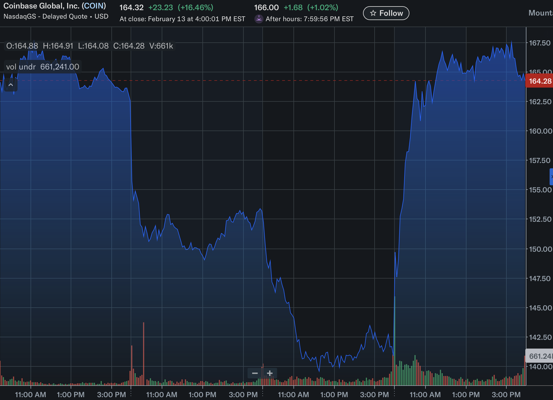Open the Mountain chart type dropdown
Viewport: 553px width, 400px height.
pyautogui.click(x=540, y=13)
